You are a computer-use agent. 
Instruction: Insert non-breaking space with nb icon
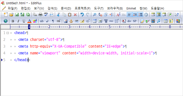[x=42, y=21]
